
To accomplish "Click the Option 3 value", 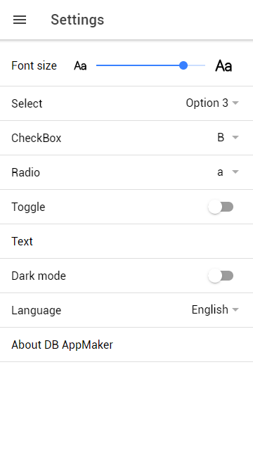I will click(x=207, y=103).
